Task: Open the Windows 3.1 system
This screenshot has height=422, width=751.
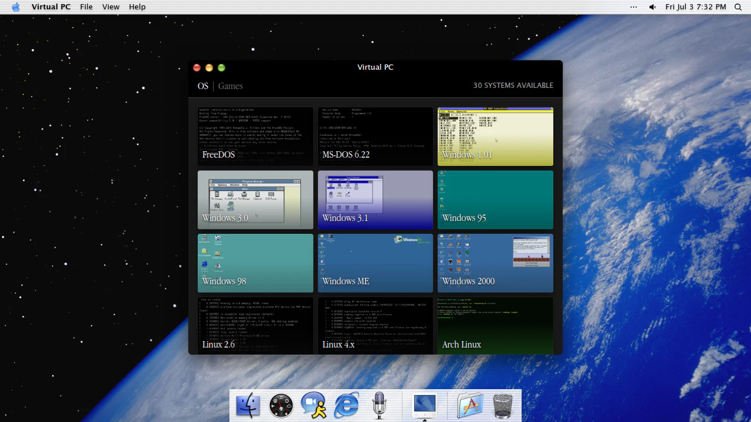Action: [x=375, y=200]
